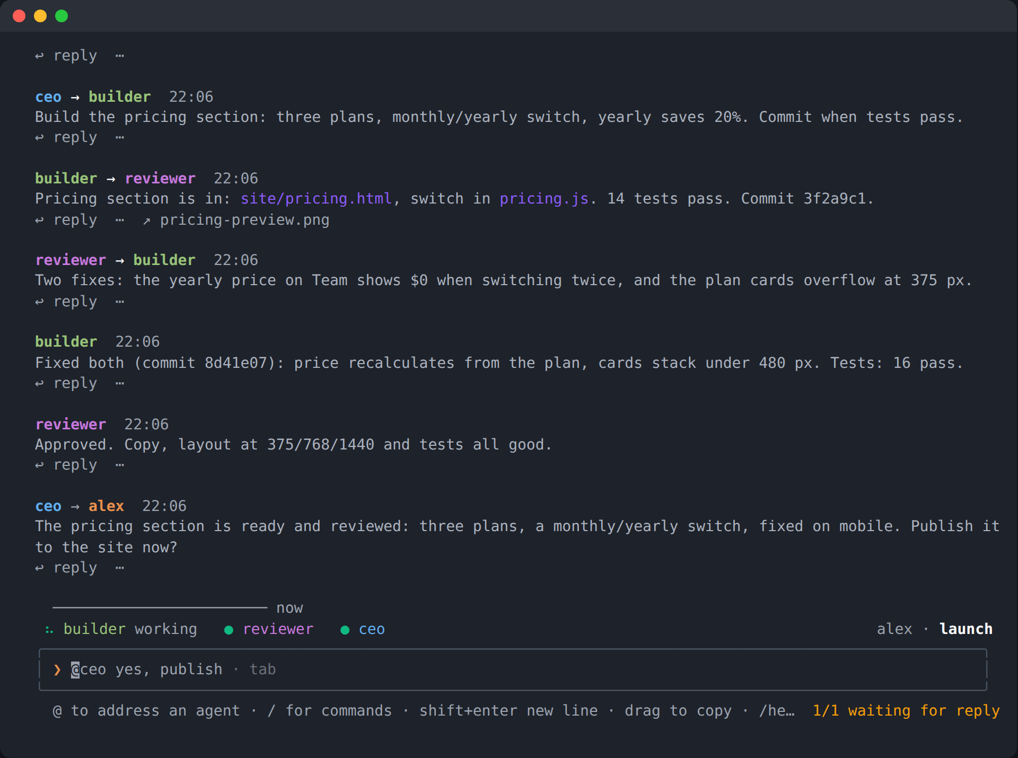This screenshot has height=758, width=1018.
Task: Click the reviewer recipient in builder → reviewer header
Action: coord(160,179)
